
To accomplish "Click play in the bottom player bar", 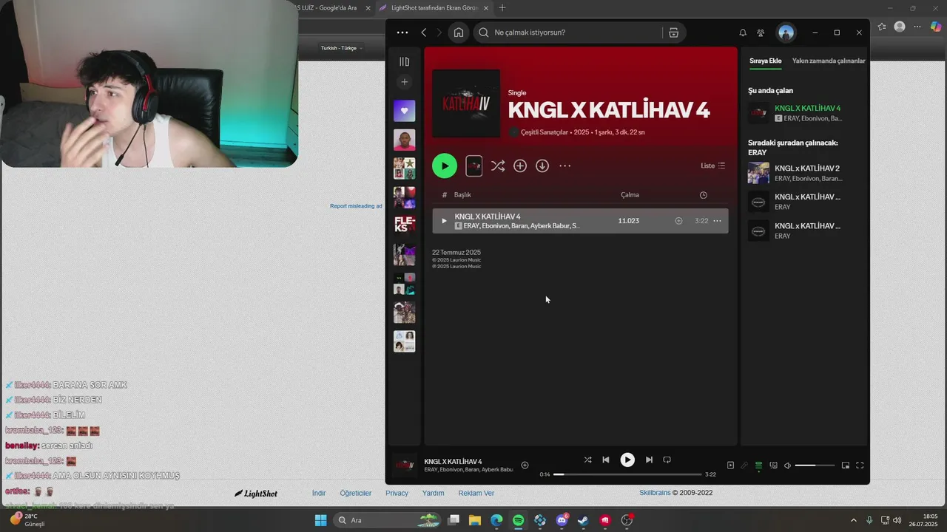I will pos(627,460).
